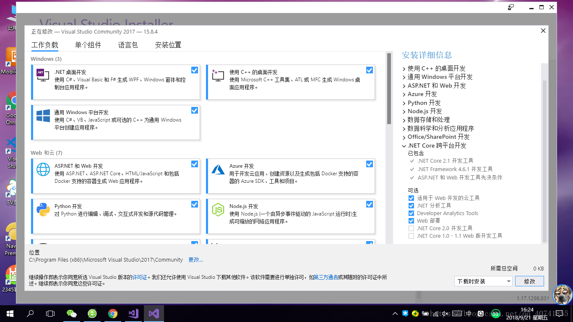Switch to the 工作负载 tab
Image resolution: width=573 pixels, height=322 pixels.
click(45, 45)
